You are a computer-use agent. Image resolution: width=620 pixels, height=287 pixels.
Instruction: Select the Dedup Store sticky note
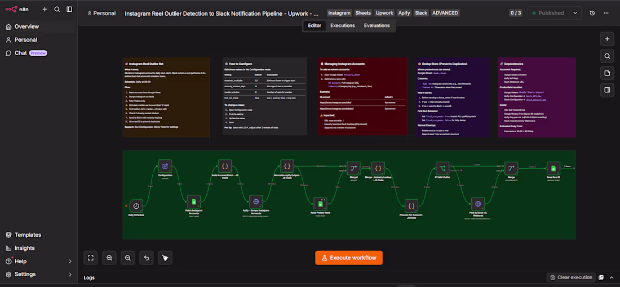tap(453, 97)
